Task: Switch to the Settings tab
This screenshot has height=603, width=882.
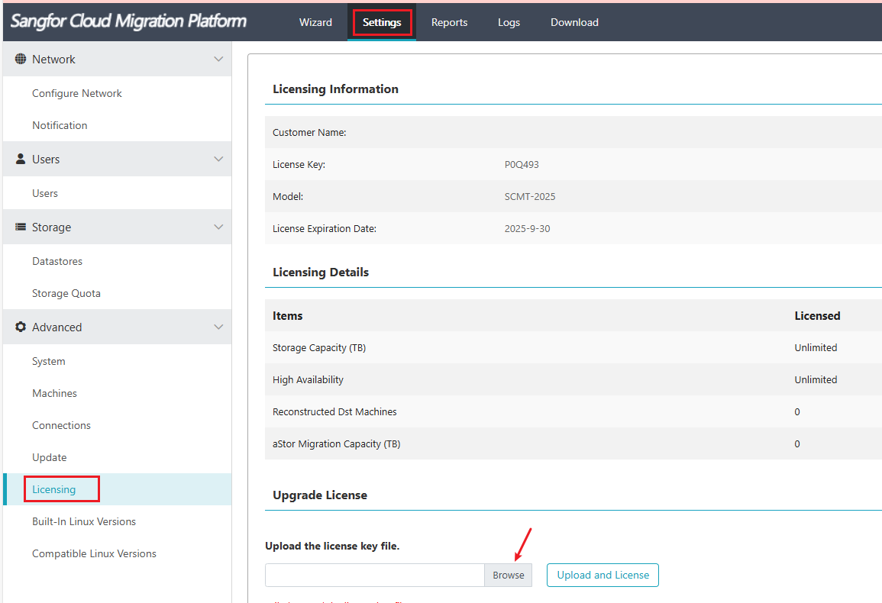Action: (x=382, y=22)
